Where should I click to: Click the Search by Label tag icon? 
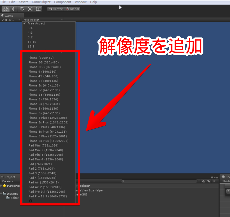[x=209, y=181]
